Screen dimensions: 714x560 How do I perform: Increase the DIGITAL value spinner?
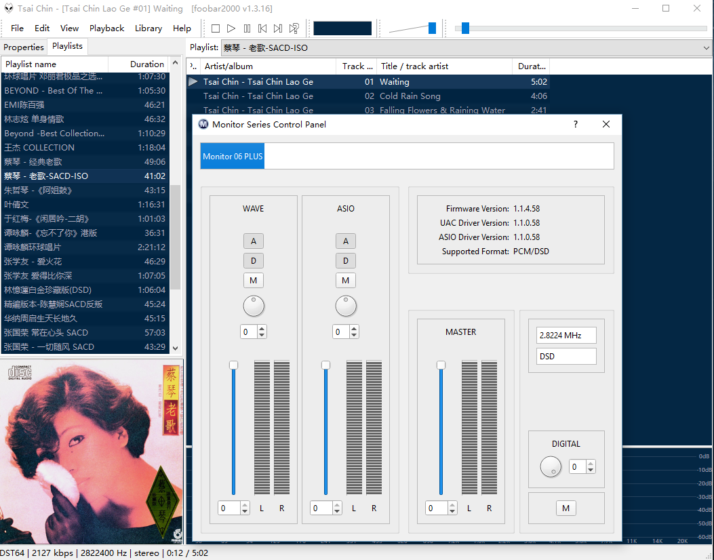click(591, 463)
